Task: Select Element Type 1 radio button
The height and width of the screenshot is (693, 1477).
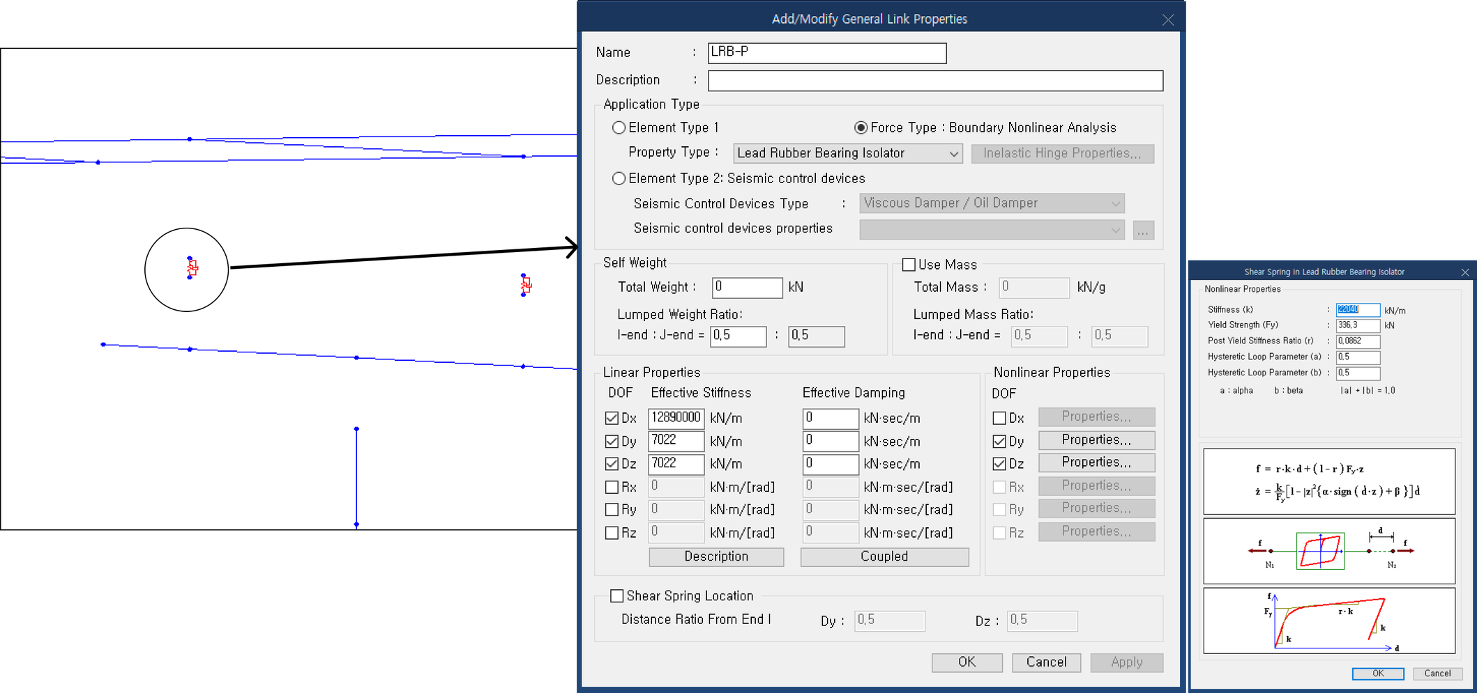Action: pos(619,127)
